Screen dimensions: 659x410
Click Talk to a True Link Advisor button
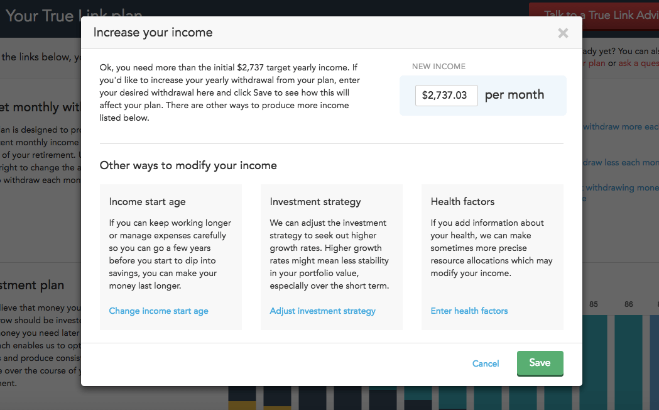594,16
